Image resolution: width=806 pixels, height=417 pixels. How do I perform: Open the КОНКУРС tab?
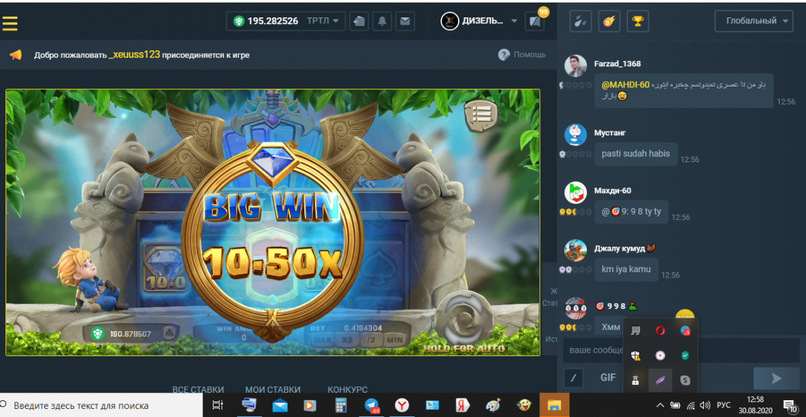347,390
